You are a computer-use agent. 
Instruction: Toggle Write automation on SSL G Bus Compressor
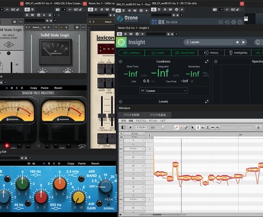click(x=32, y=15)
